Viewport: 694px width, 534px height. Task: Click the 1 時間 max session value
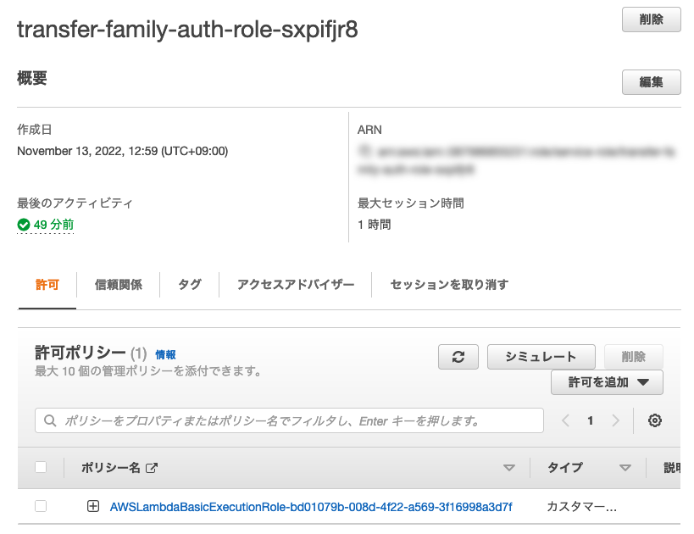(x=374, y=225)
